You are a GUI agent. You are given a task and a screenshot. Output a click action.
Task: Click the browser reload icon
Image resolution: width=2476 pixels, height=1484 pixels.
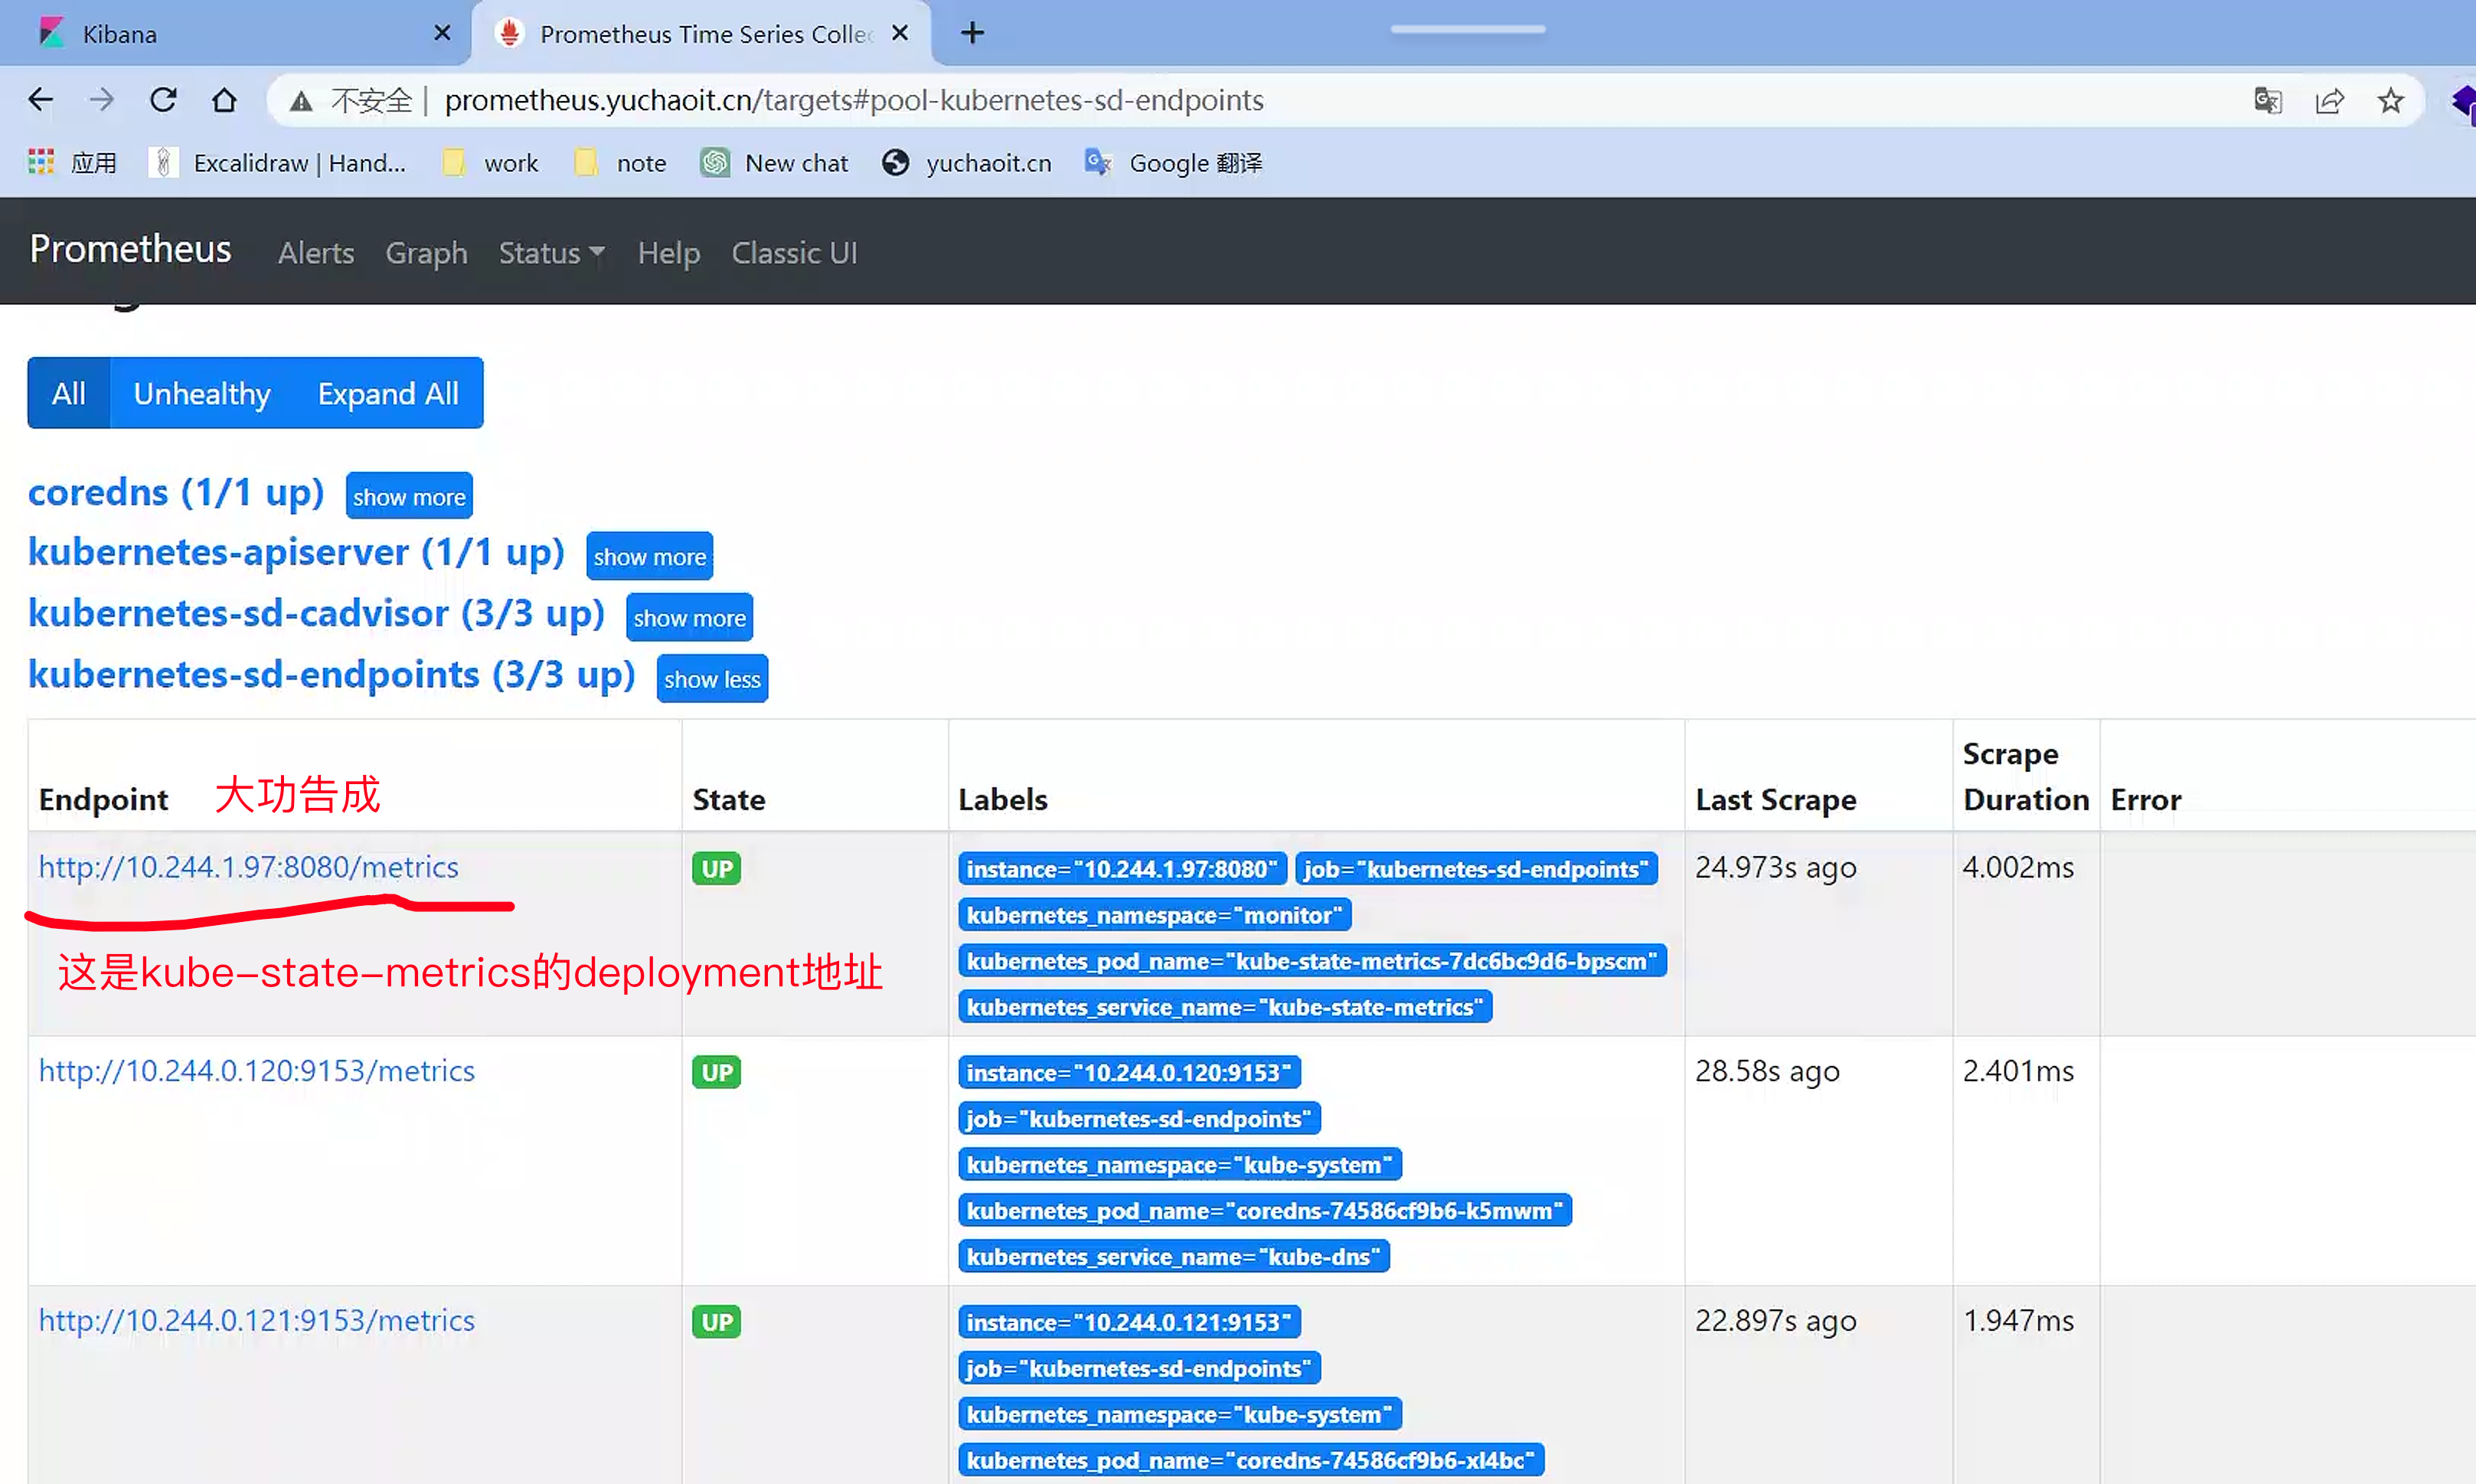[x=163, y=100]
